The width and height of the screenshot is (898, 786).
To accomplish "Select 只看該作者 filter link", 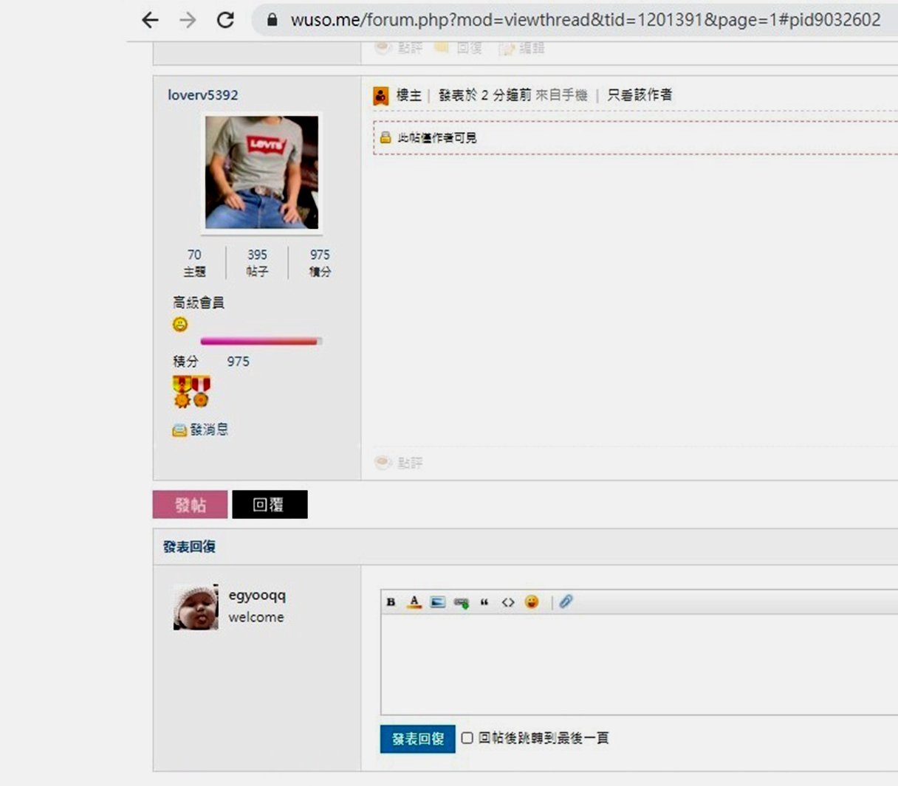I will coord(640,94).
